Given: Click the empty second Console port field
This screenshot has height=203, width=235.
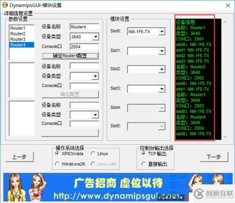Looking at the screenshot, I should [84, 86].
